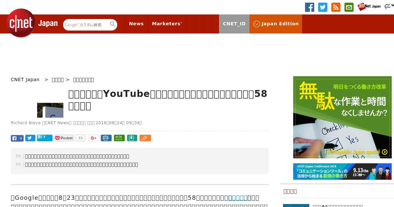Click CNET Japan breadcrumb link
This screenshot has width=394, height=207.
click(x=25, y=80)
